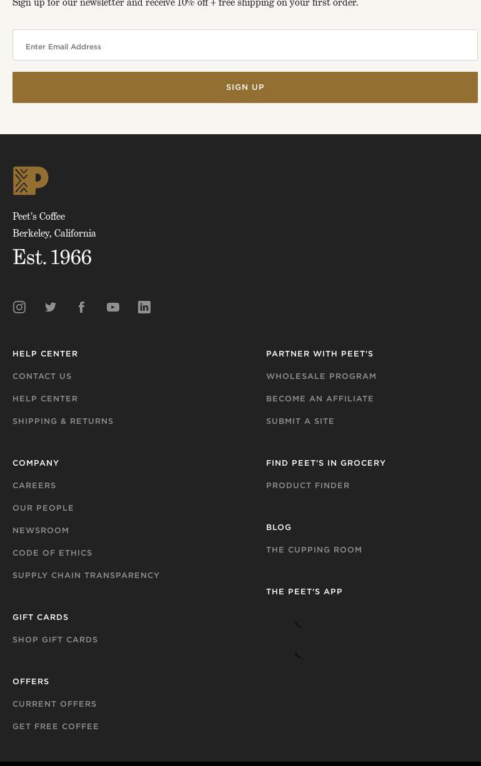Open the Newsroom link
This screenshot has width=481, height=766.
(41, 530)
